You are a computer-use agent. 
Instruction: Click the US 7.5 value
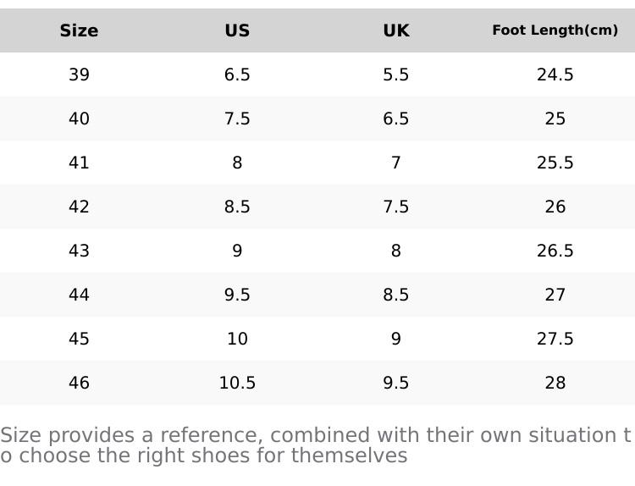[x=237, y=119]
